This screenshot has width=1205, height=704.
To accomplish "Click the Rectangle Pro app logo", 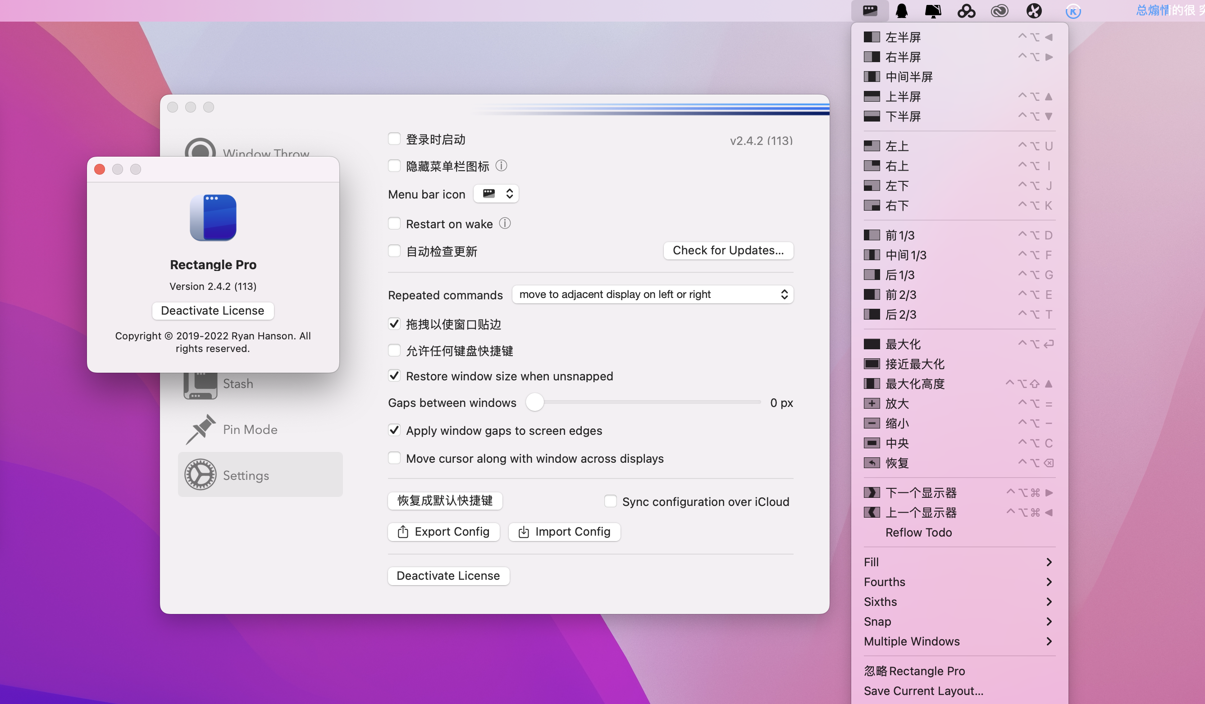I will click(x=213, y=218).
